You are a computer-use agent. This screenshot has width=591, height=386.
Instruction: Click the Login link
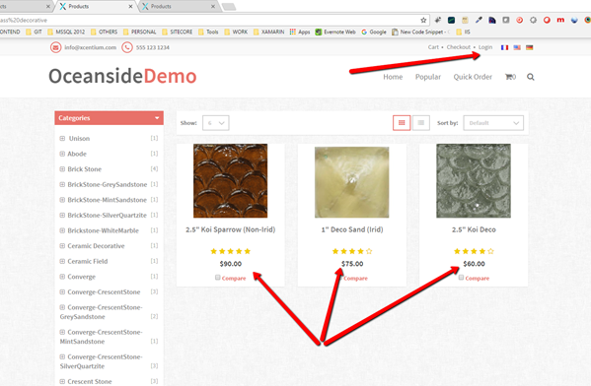tap(485, 47)
